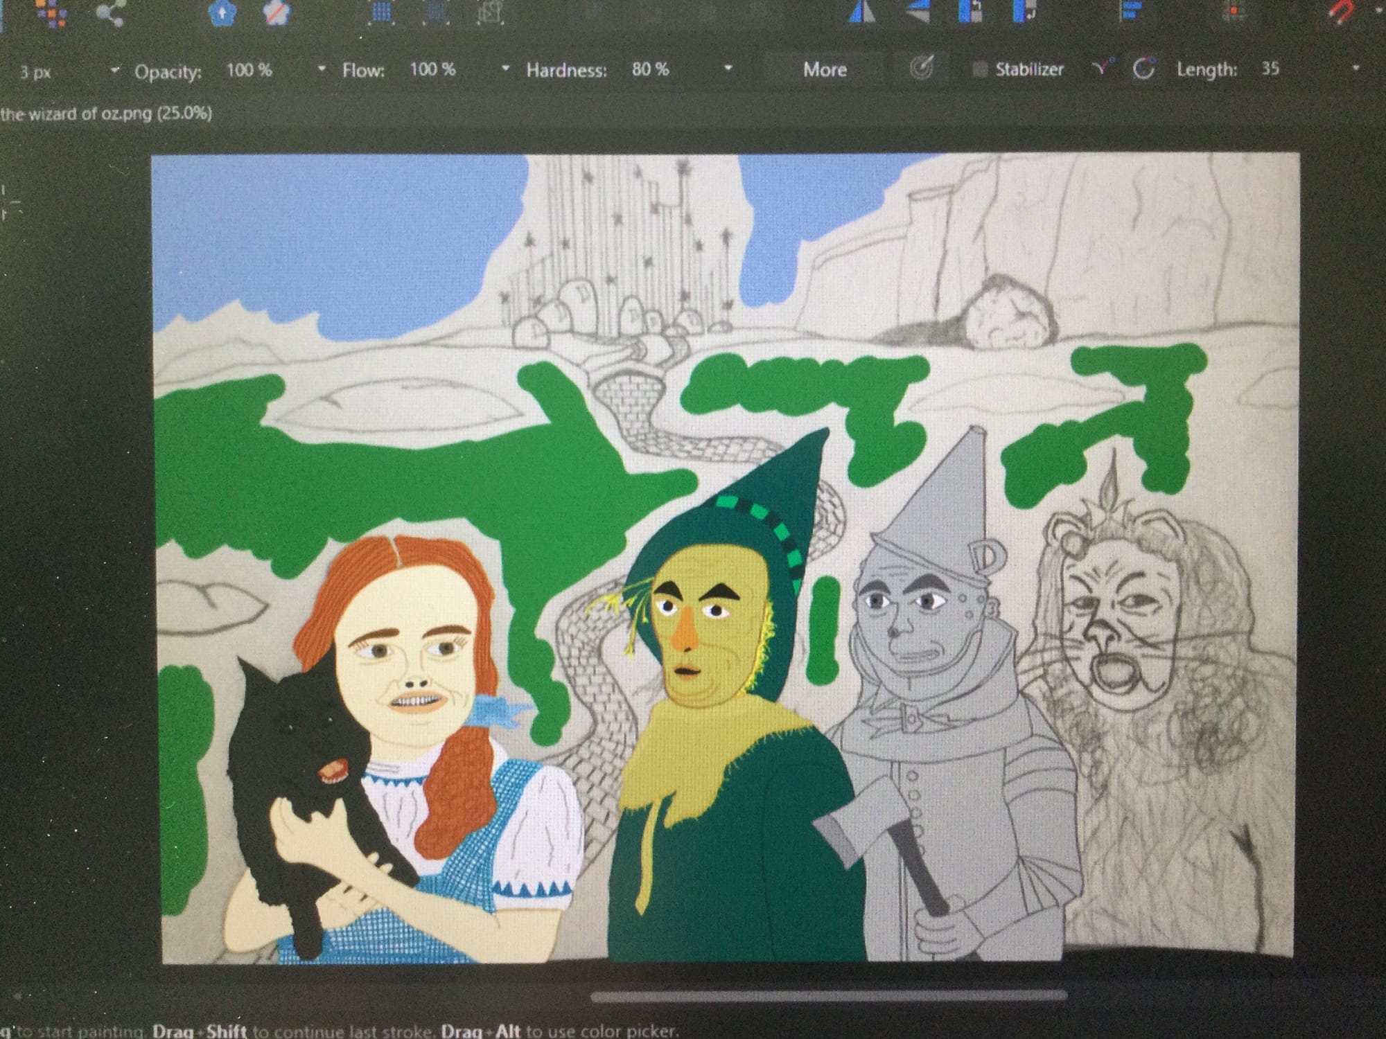Click the More button in the options bar
Screen dimensions: 1386x1039
(825, 69)
